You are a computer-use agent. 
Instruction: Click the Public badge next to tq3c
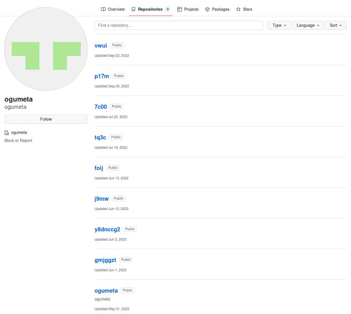pyautogui.click(x=116, y=137)
